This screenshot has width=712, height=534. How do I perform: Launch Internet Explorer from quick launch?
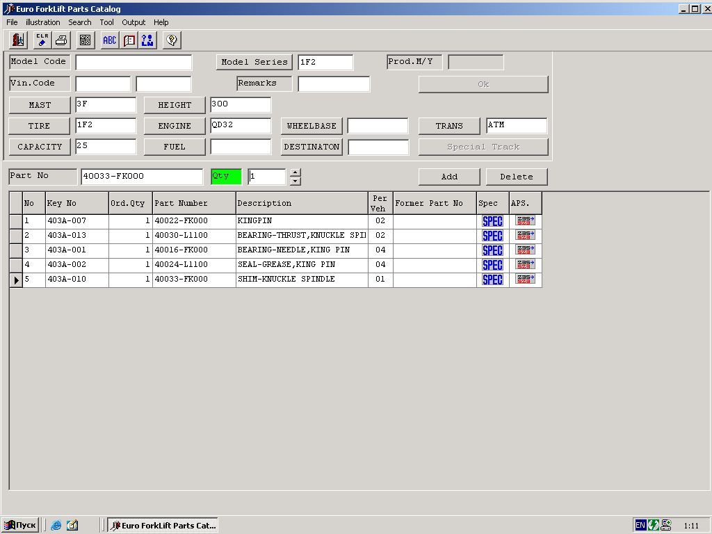click(x=56, y=526)
